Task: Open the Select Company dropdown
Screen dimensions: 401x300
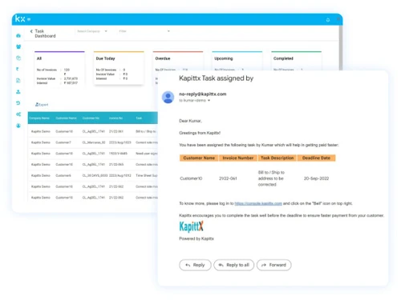Action: tap(92, 31)
